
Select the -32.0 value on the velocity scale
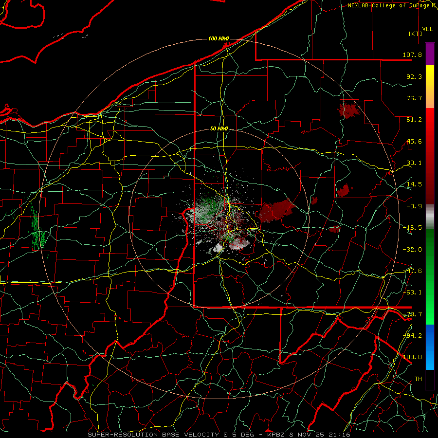click(413, 250)
